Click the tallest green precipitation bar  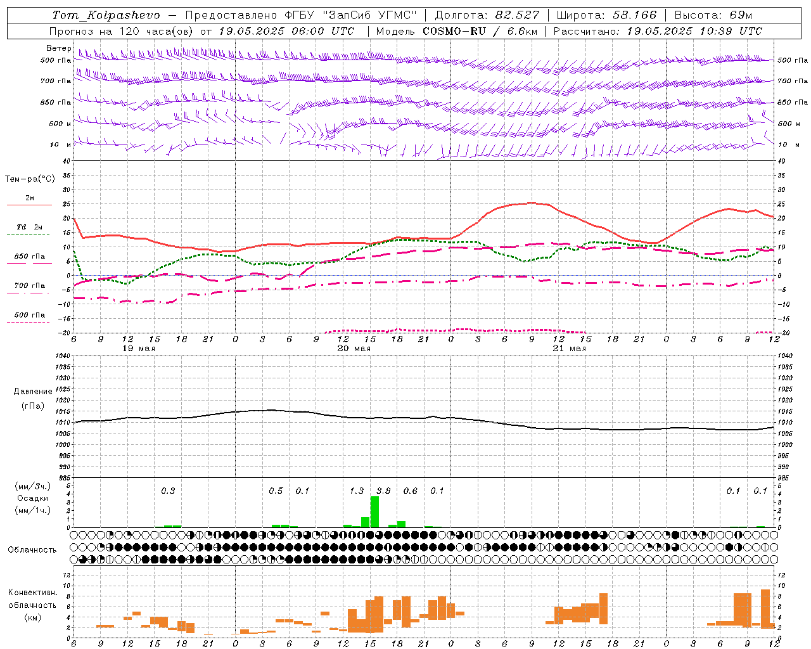click(374, 511)
